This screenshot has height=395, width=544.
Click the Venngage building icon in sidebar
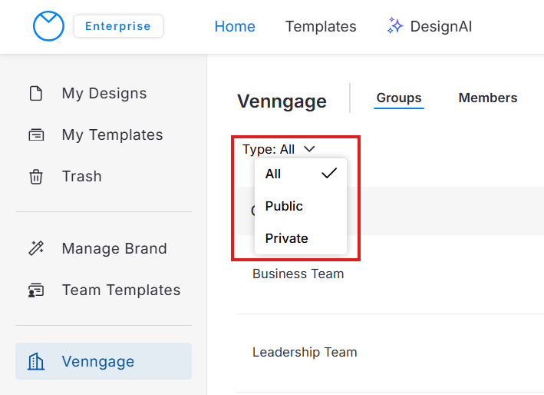click(x=36, y=362)
